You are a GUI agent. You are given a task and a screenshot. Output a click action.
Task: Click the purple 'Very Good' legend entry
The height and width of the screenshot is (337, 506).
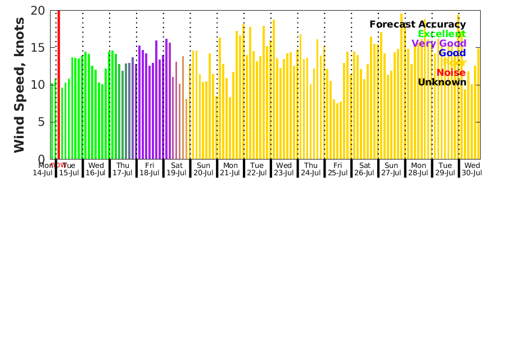(439, 44)
